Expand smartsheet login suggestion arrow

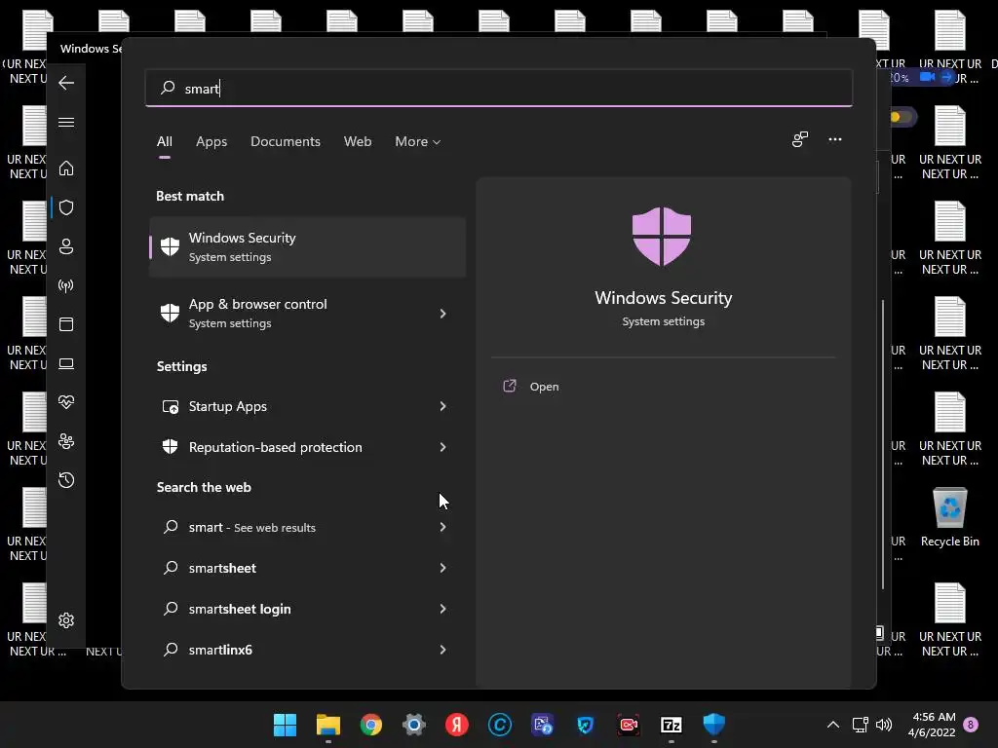pos(443,609)
